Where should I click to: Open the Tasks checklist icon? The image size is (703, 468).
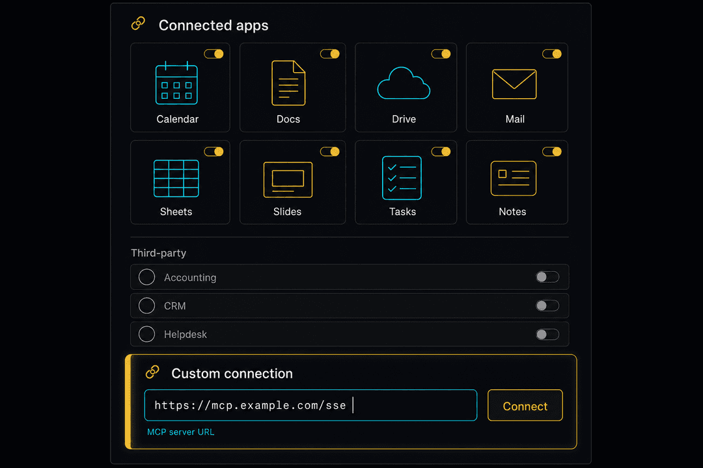point(402,178)
